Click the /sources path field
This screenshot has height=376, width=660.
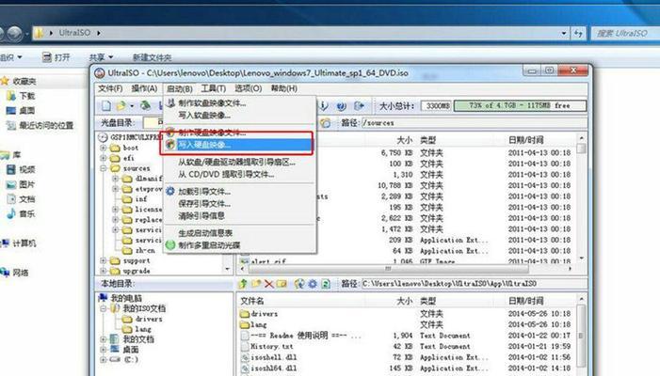point(474,123)
